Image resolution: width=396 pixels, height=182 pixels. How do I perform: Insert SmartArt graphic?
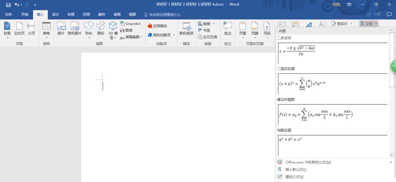pyautogui.click(x=130, y=24)
